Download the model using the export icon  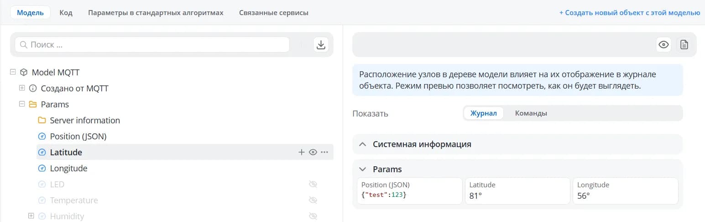pyautogui.click(x=321, y=44)
